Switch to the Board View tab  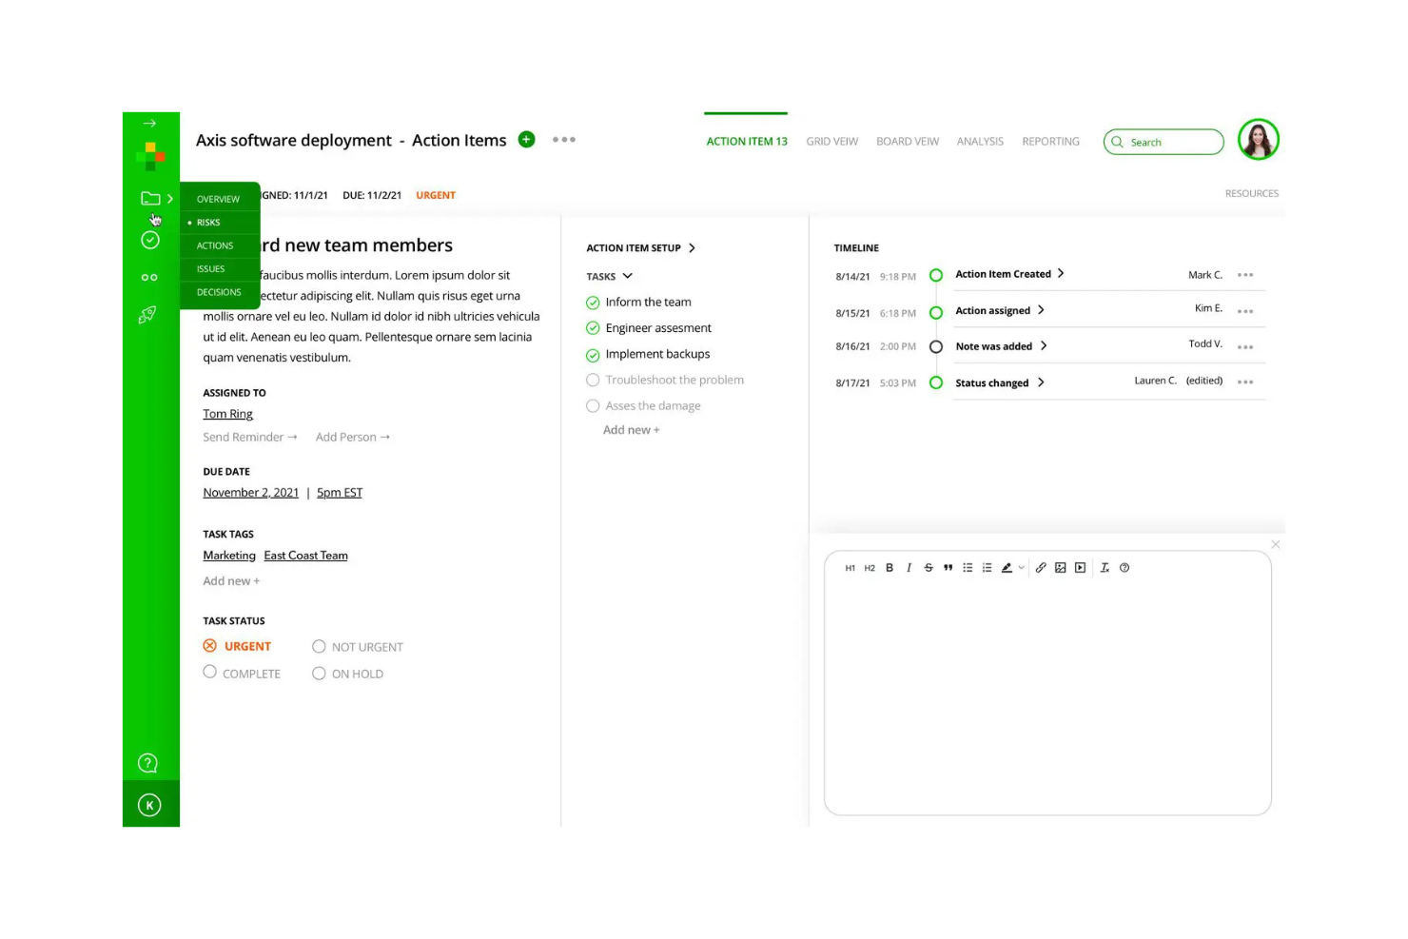click(x=908, y=142)
